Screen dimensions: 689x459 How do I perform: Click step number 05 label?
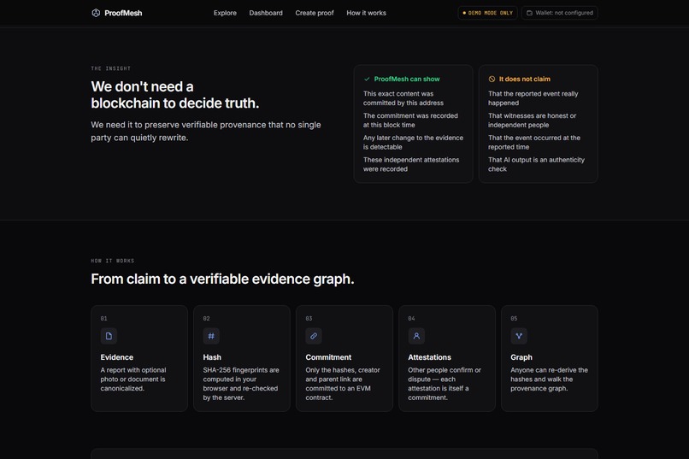click(x=514, y=319)
